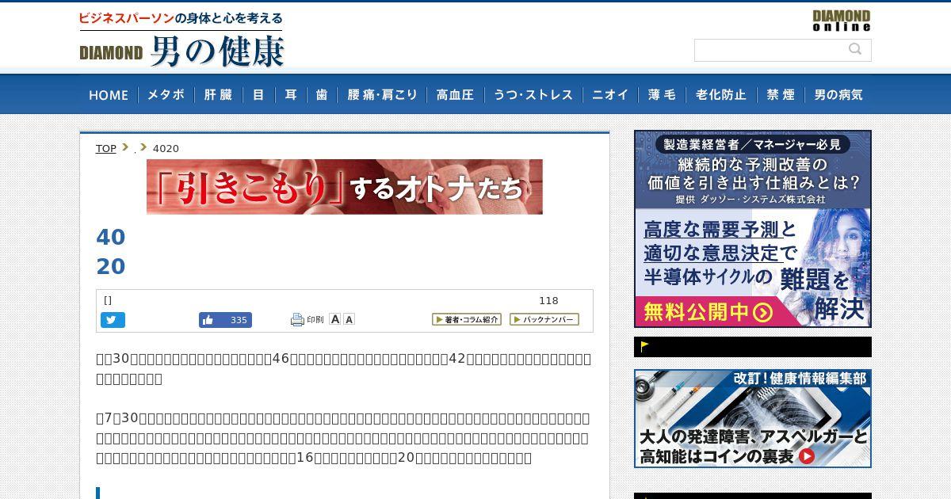Open the 肝臓 menu item
The width and height of the screenshot is (951, 499).
pos(218,95)
